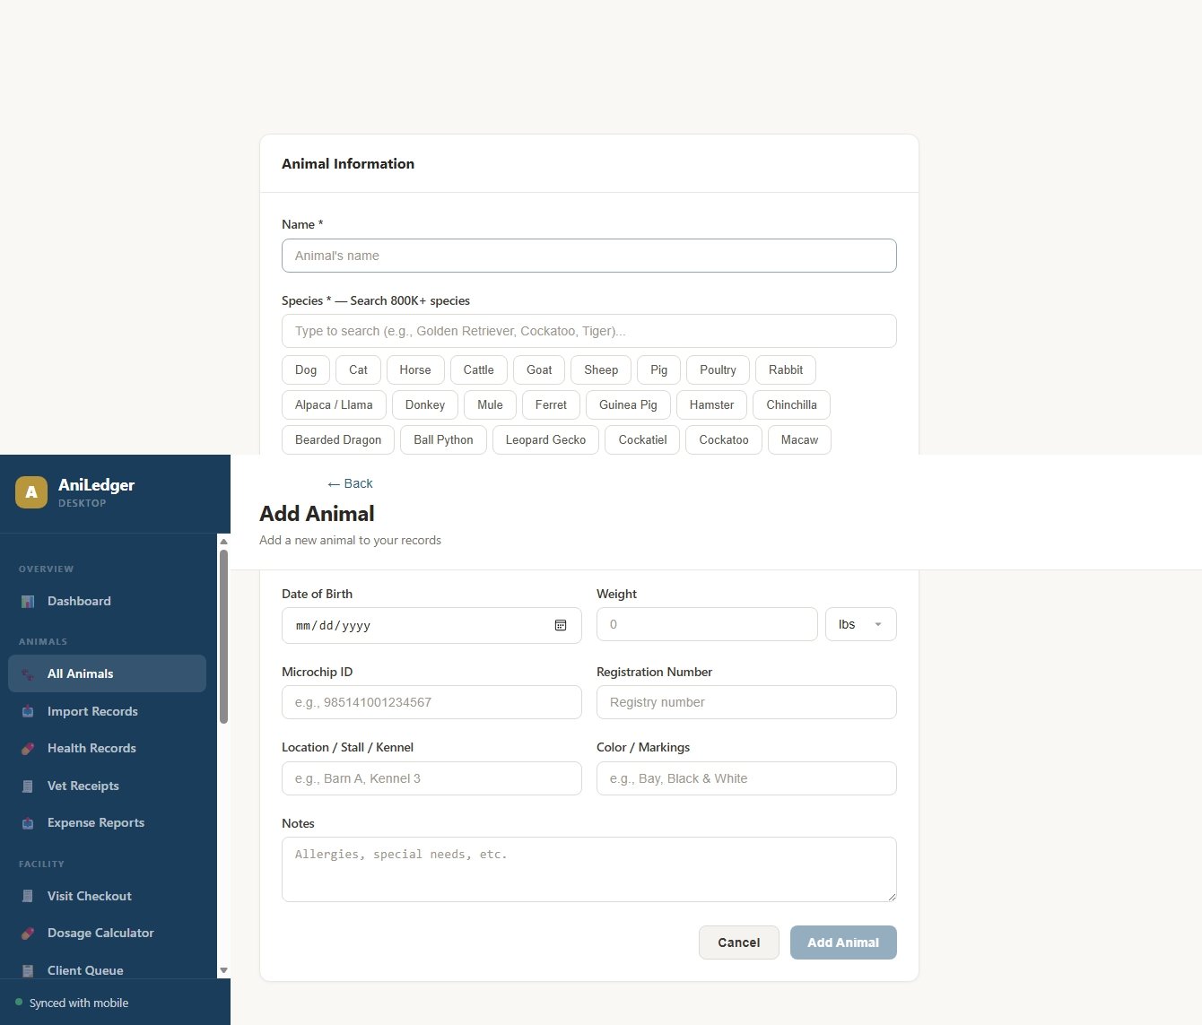The image size is (1202, 1025).
Task: Click the Cancel button
Action: [738, 942]
